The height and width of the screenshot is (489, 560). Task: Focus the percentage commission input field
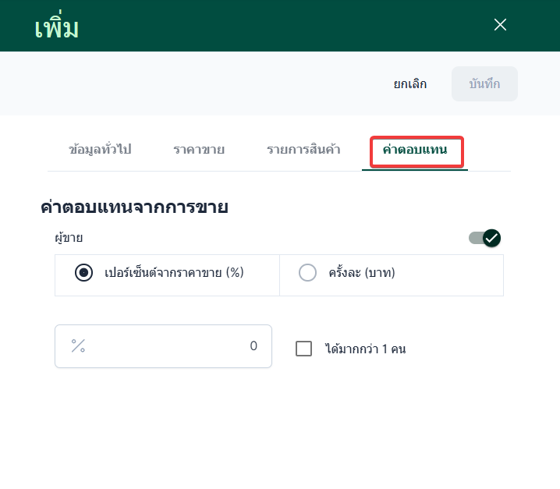[x=163, y=346]
